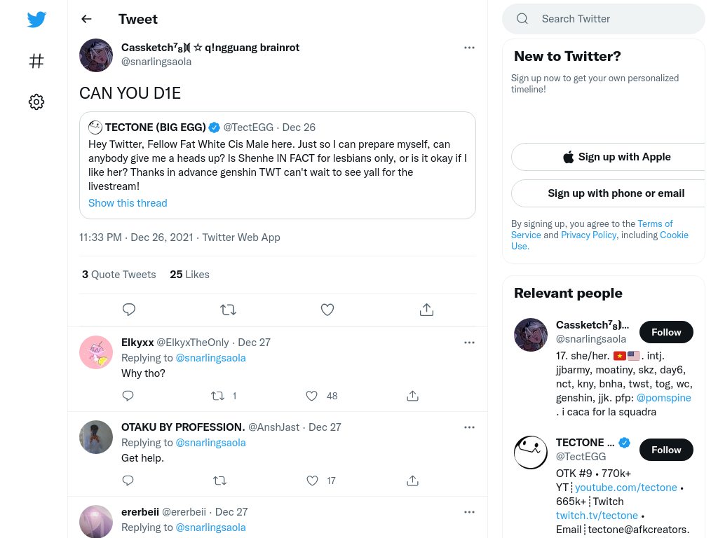View the 25 Likes list
Viewport: 718px width, 538px height.
[189, 275]
